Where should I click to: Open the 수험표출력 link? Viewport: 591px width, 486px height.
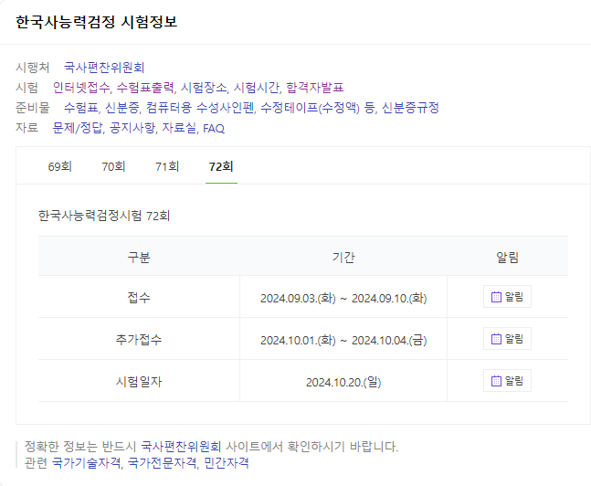coord(145,88)
